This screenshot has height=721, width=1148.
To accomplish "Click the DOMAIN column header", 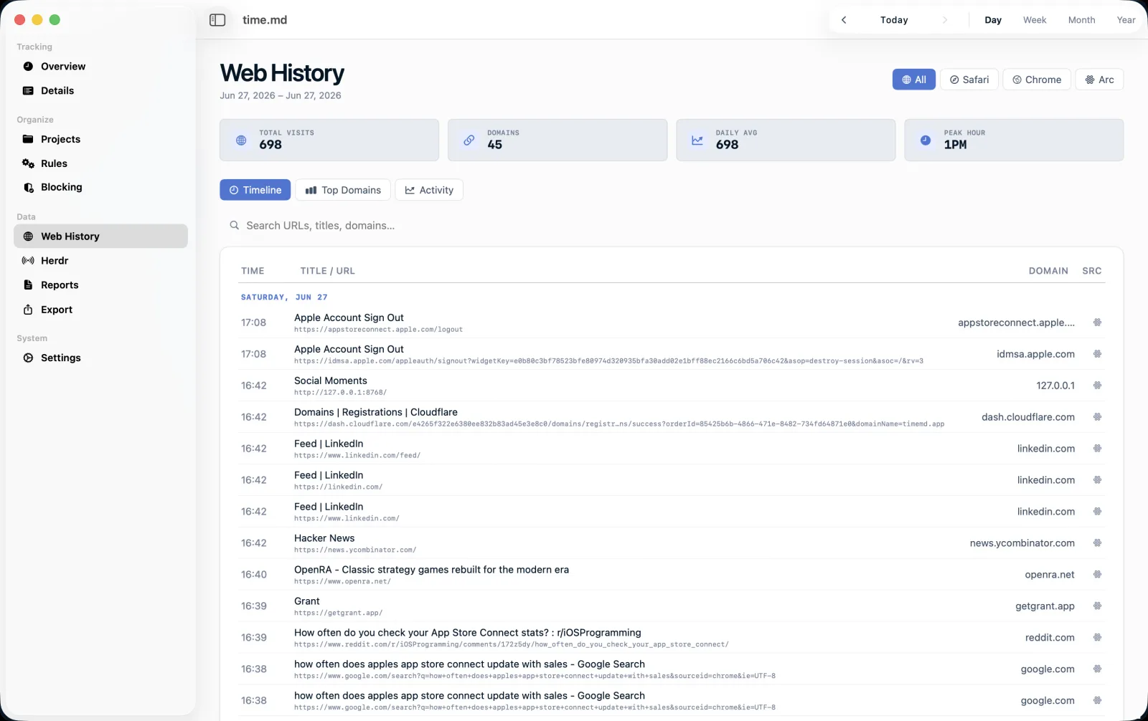I will click(x=1048, y=271).
